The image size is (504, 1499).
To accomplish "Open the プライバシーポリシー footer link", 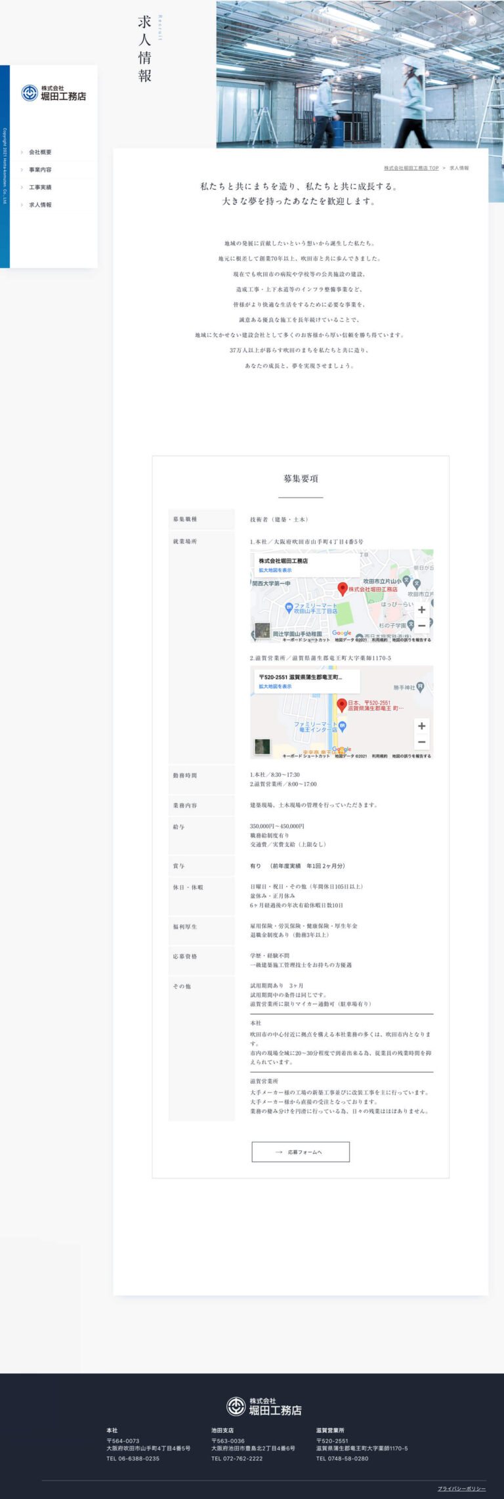I will tap(462, 1488).
